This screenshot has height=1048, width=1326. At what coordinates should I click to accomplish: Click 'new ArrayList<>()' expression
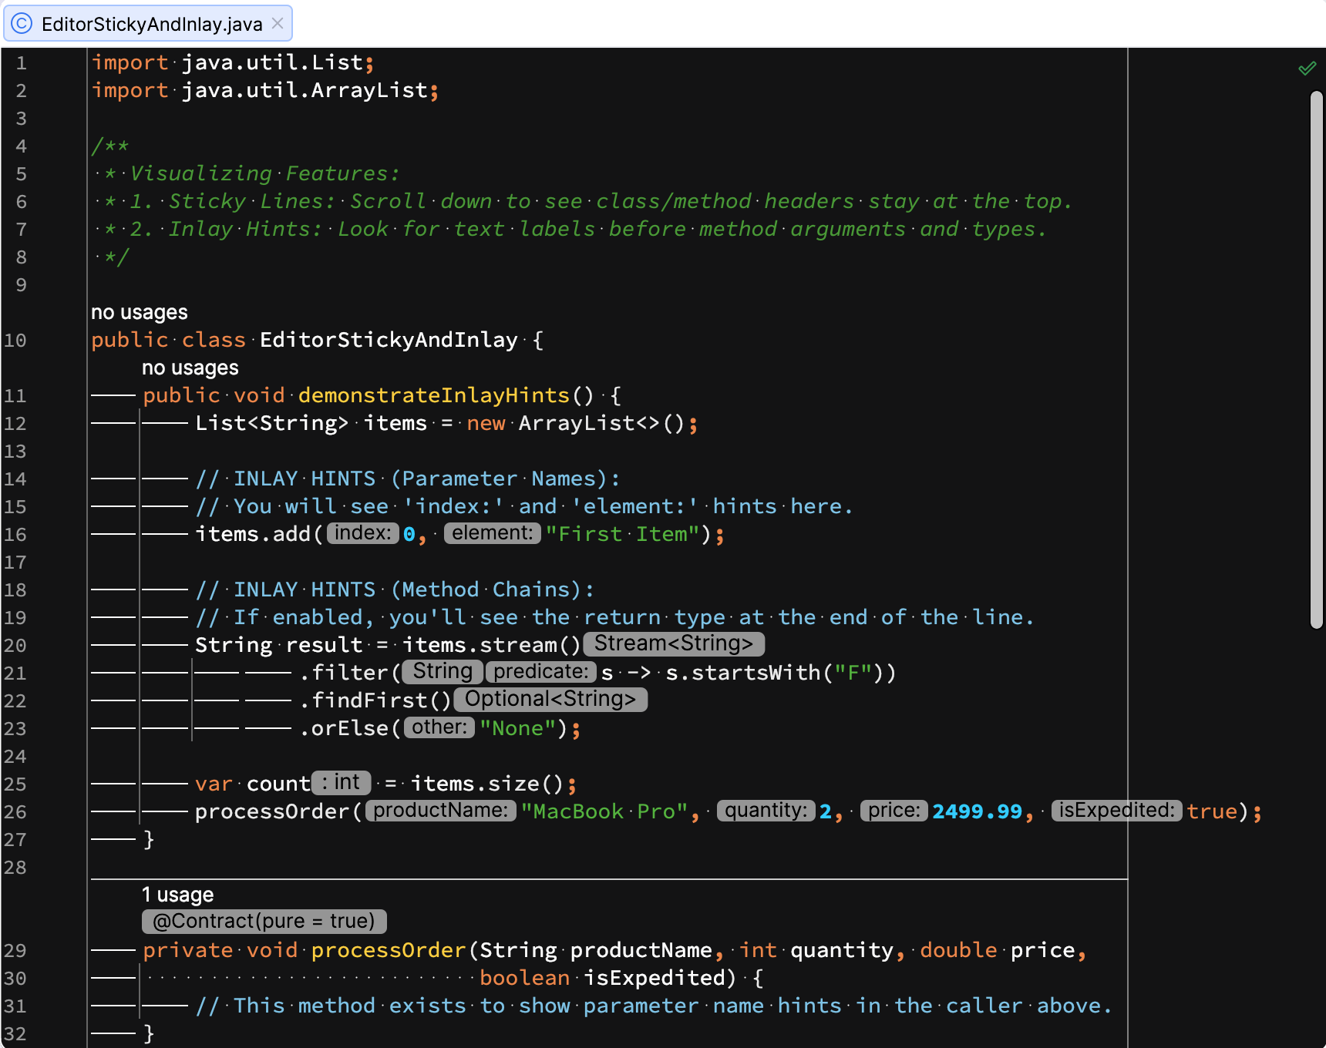pos(576,423)
